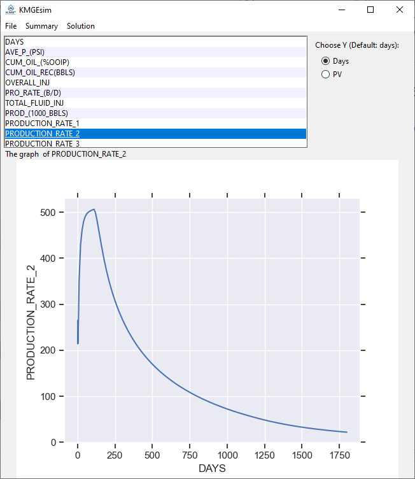Pick PROD_(1000_BBLS) in the list
The image size is (415, 479).
[155, 113]
